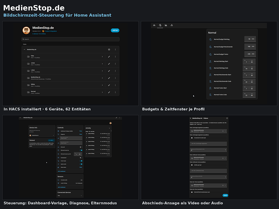The image size is (279, 209).
Task: Click Add to dashboard under Controls
Action: click(61, 171)
